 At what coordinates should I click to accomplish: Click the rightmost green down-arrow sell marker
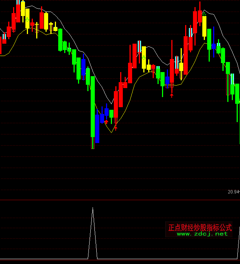(x=204, y=15)
